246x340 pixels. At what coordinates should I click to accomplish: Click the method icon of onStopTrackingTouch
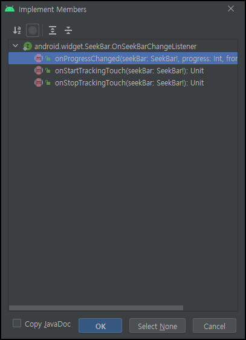click(39, 82)
